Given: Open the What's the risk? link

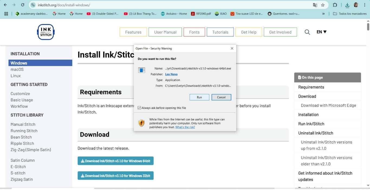Looking at the screenshot, I should click(185, 127).
